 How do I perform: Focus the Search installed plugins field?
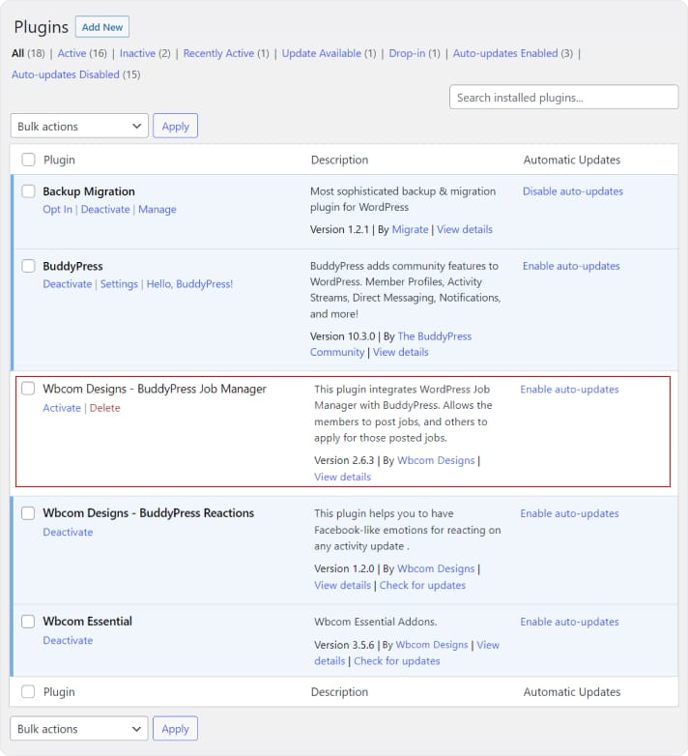(x=563, y=98)
